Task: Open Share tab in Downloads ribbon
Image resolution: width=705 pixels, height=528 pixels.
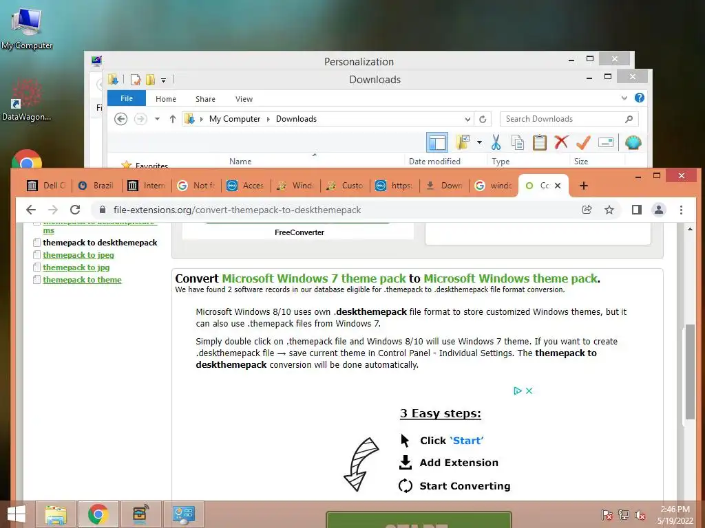Action: pos(205,99)
